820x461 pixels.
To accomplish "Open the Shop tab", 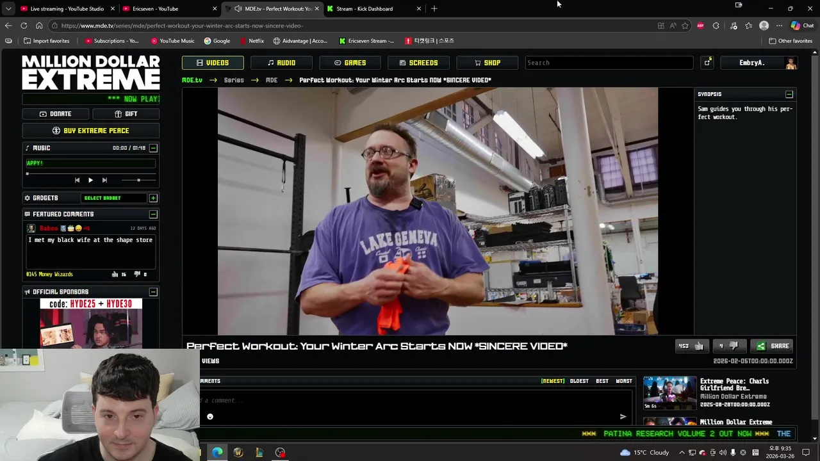I will [487, 63].
